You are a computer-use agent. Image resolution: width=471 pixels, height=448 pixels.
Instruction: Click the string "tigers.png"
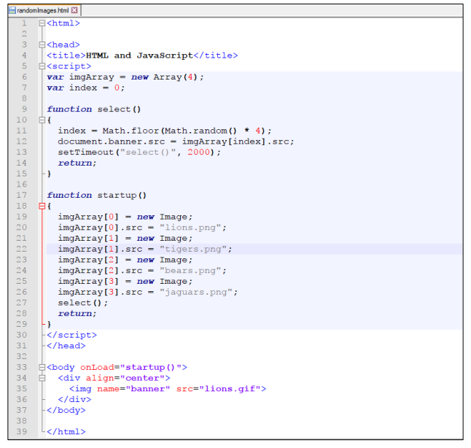point(192,250)
